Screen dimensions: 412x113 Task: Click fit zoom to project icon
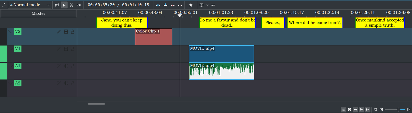(x=375, y=110)
